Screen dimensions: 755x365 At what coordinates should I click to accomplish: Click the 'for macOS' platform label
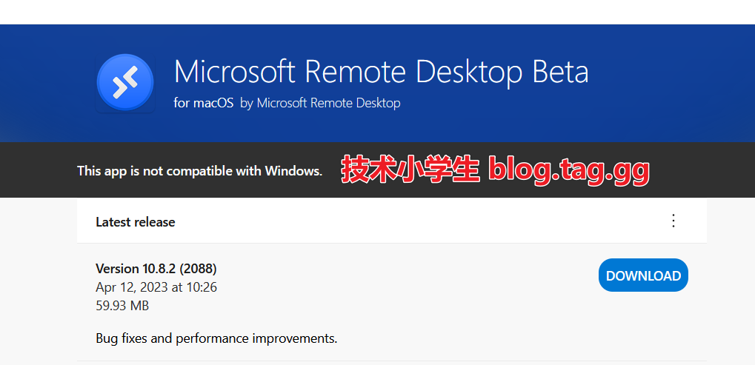204,103
